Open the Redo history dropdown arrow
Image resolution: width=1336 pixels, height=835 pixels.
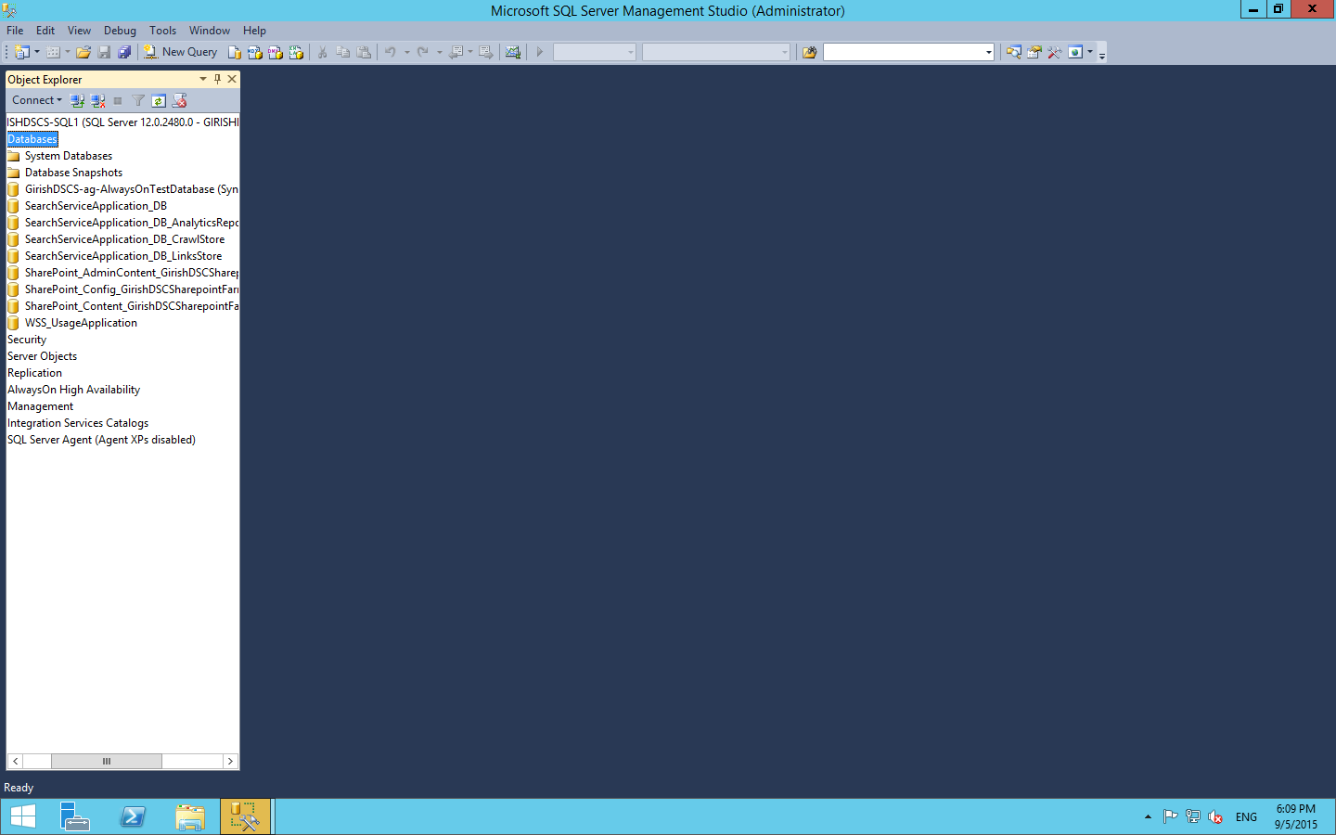click(x=439, y=52)
